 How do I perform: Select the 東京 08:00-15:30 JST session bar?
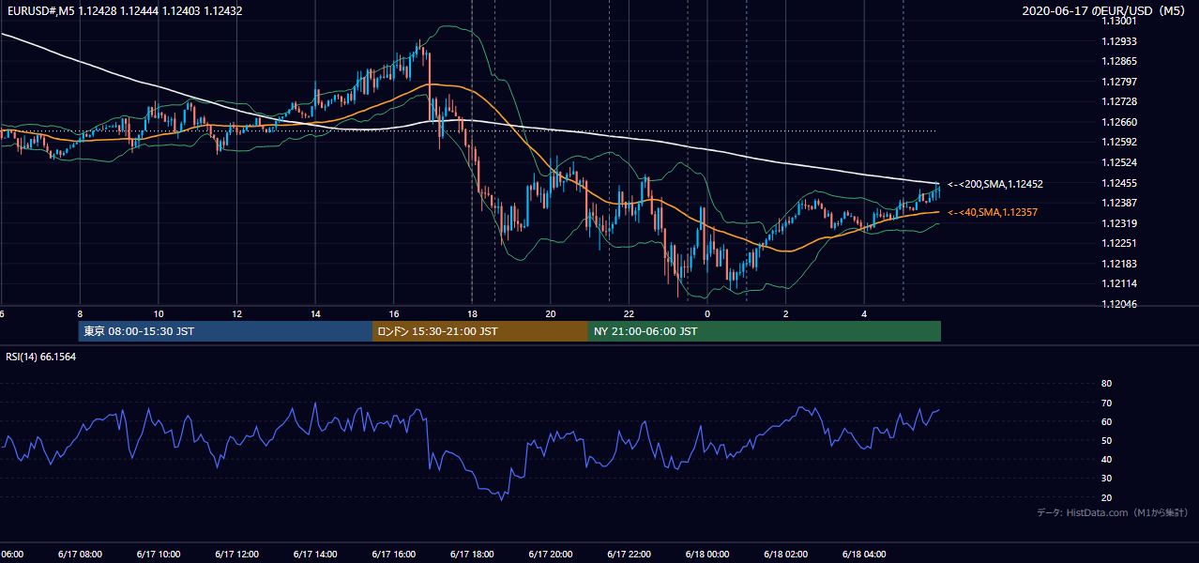coord(225,331)
